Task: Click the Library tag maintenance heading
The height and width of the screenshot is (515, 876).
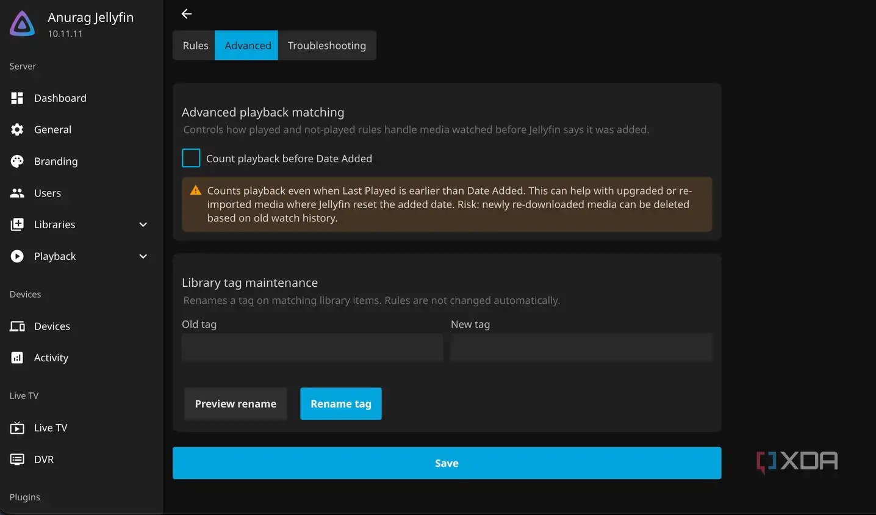Action: click(250, 283)
